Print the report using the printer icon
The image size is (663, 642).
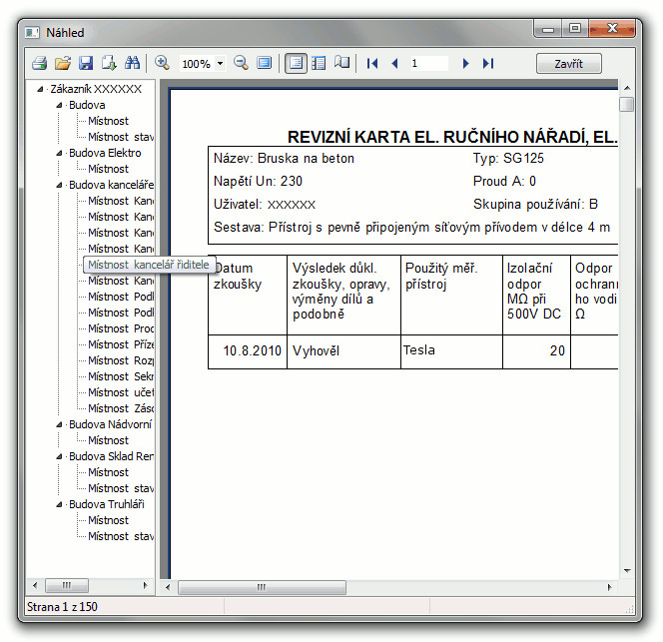click(x=40, y=64)
